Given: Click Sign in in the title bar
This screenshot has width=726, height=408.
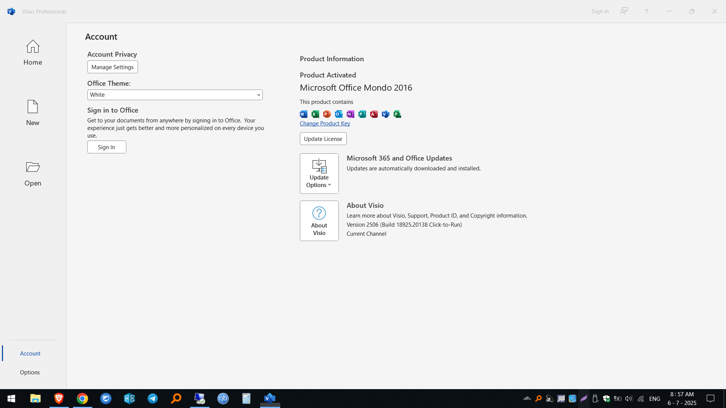Looking at the screenshot, I should pyautogui.click(x=600, y=11).
